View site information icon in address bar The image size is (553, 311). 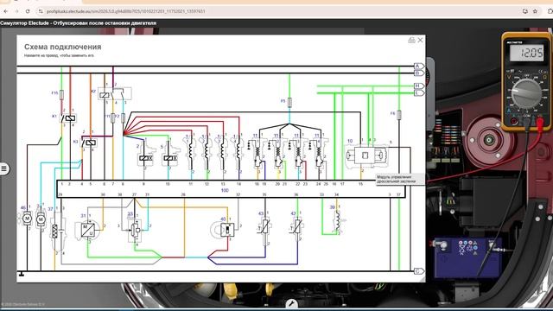pyautogui.click(x=41, y=11)
